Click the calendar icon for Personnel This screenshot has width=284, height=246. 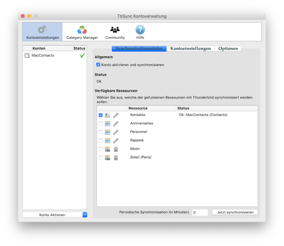107,132
